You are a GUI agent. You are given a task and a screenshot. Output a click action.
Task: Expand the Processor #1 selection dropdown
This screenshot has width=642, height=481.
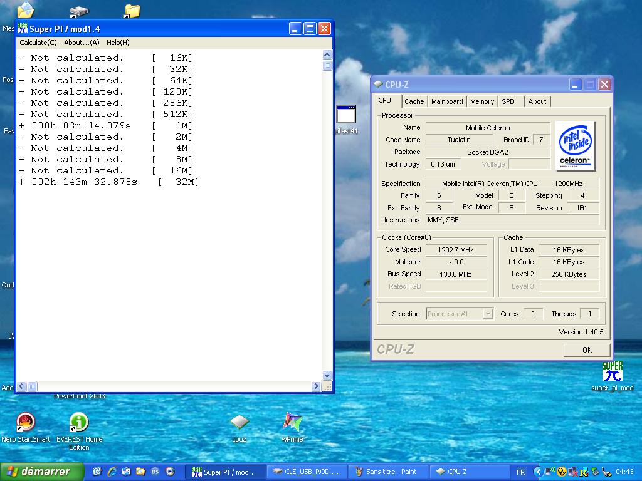click(x=487, y=314)
